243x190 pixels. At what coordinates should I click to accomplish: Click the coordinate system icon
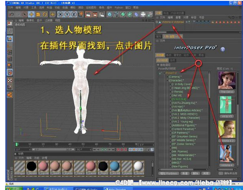click(x=81, y=15)
